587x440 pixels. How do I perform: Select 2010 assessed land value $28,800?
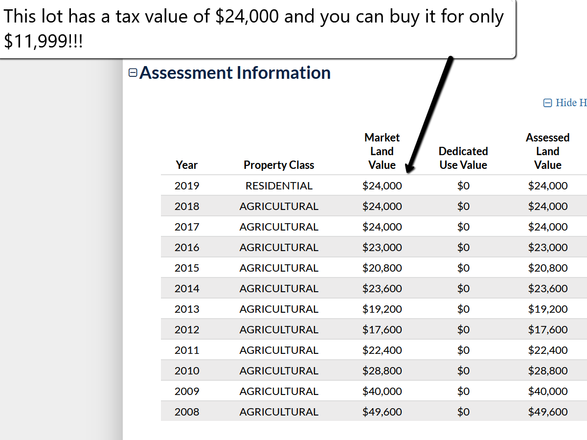pyautogui.click(x=548, y=371)
